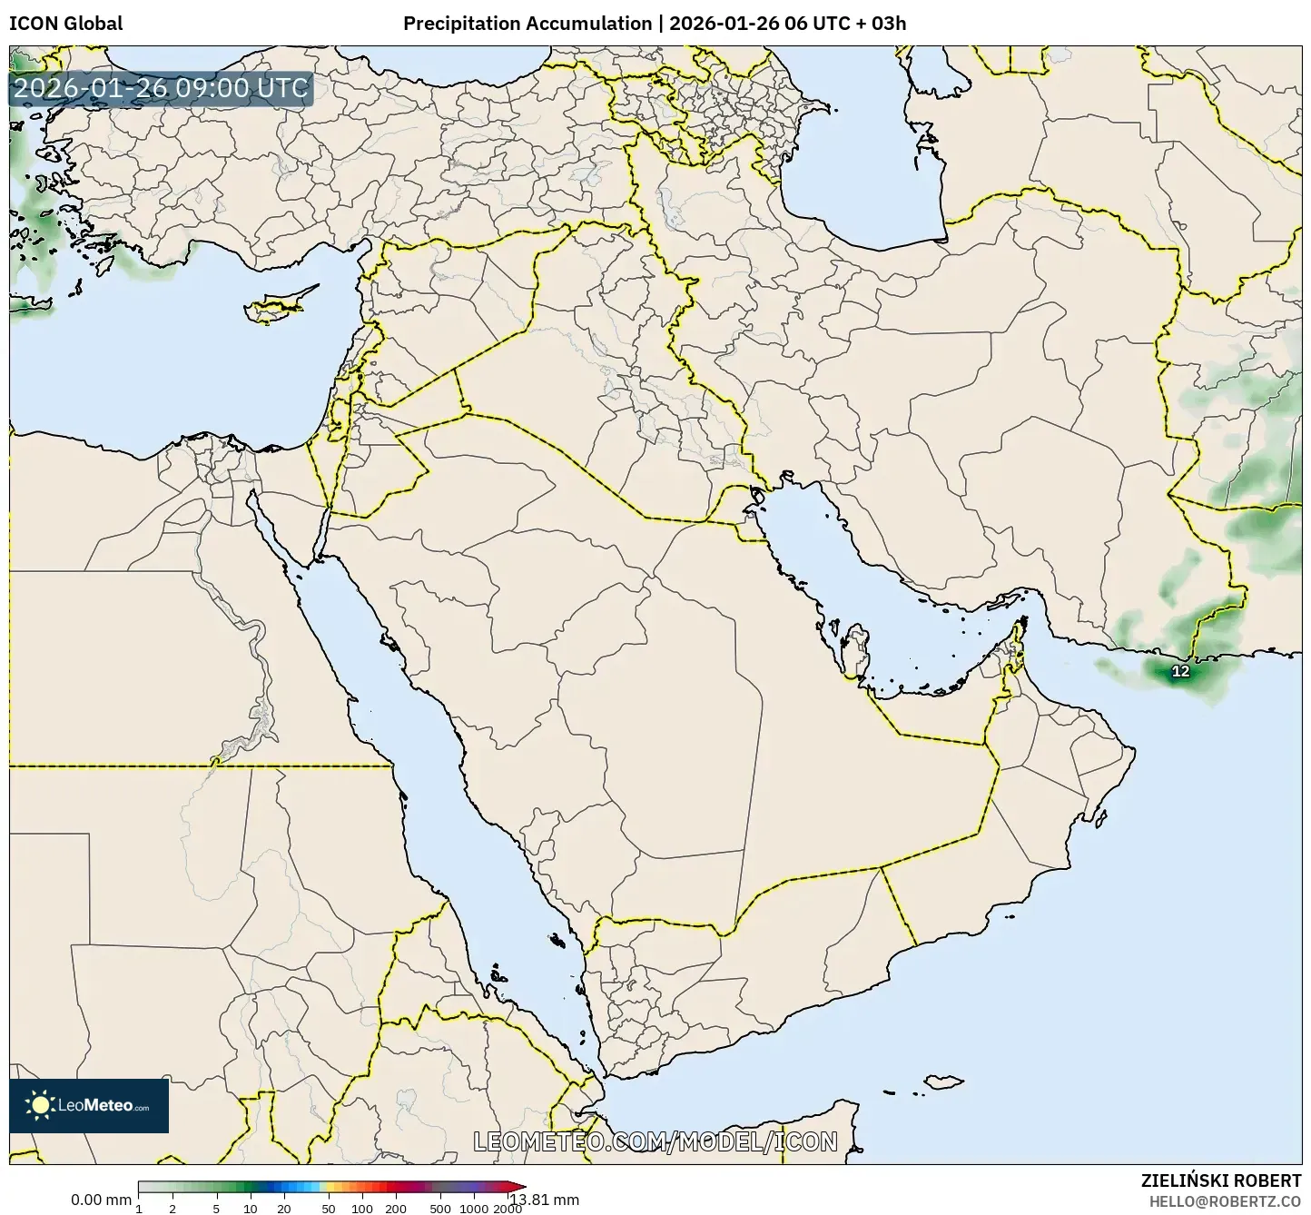
Task: Click the 2026-01-26 09:00 UTC timestamp label
Action: [161, 89]
